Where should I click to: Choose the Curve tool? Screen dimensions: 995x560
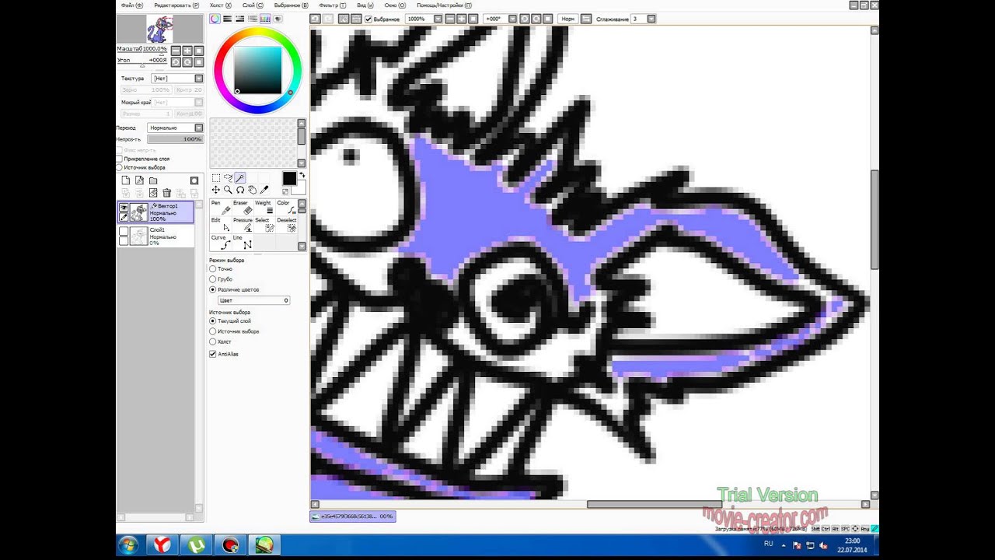[221, 242]
